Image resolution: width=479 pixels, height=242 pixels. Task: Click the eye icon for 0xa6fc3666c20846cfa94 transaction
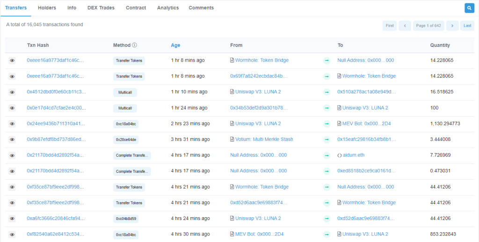12,219
